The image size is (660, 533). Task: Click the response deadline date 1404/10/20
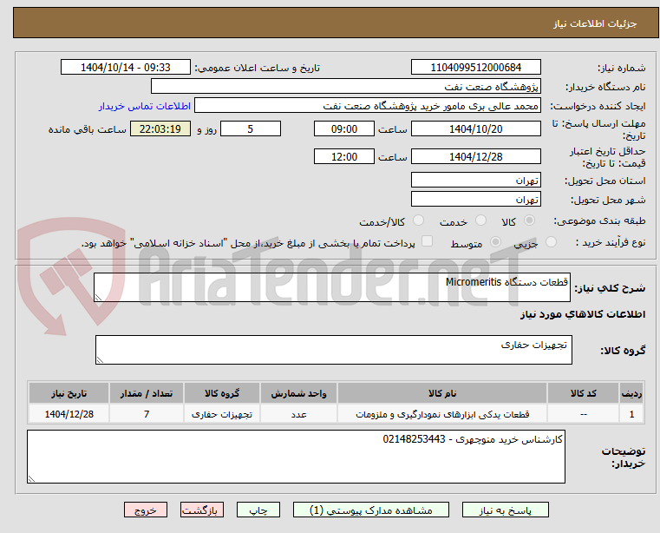click(475, 129)
